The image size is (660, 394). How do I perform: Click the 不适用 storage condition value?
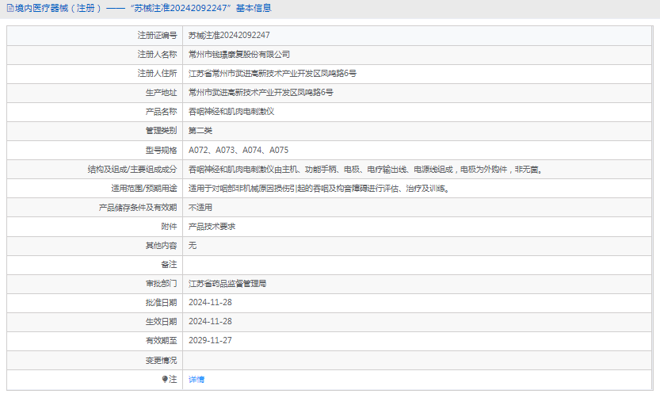(200, 207)
